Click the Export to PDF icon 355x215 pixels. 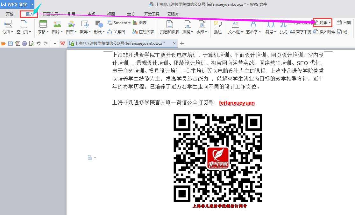tap(18, 43)
